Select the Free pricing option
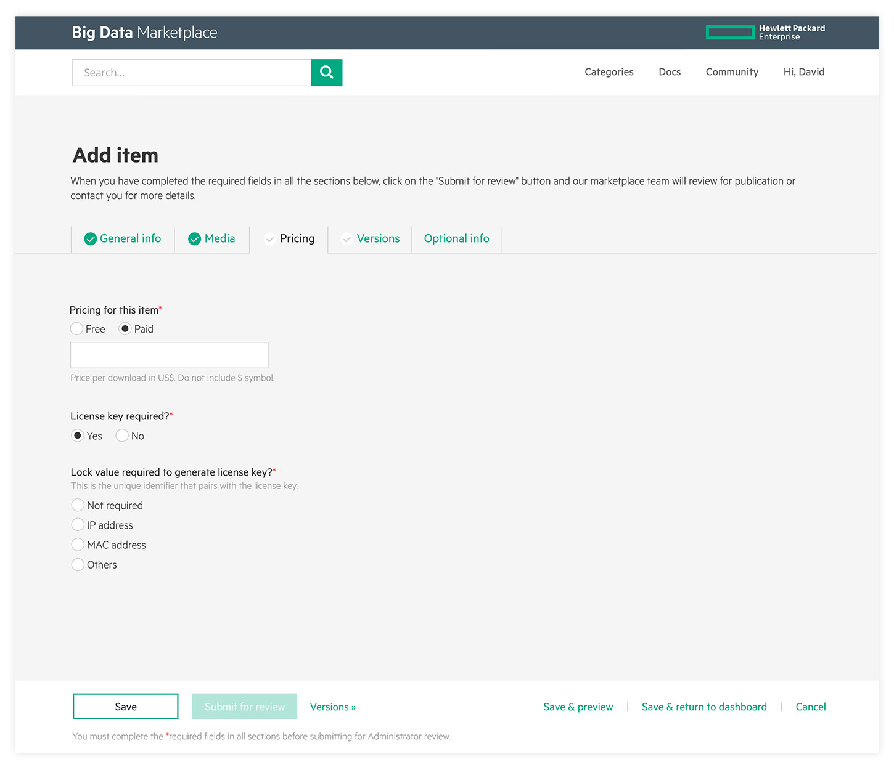 pyautogui.click(x=77, y=329)
